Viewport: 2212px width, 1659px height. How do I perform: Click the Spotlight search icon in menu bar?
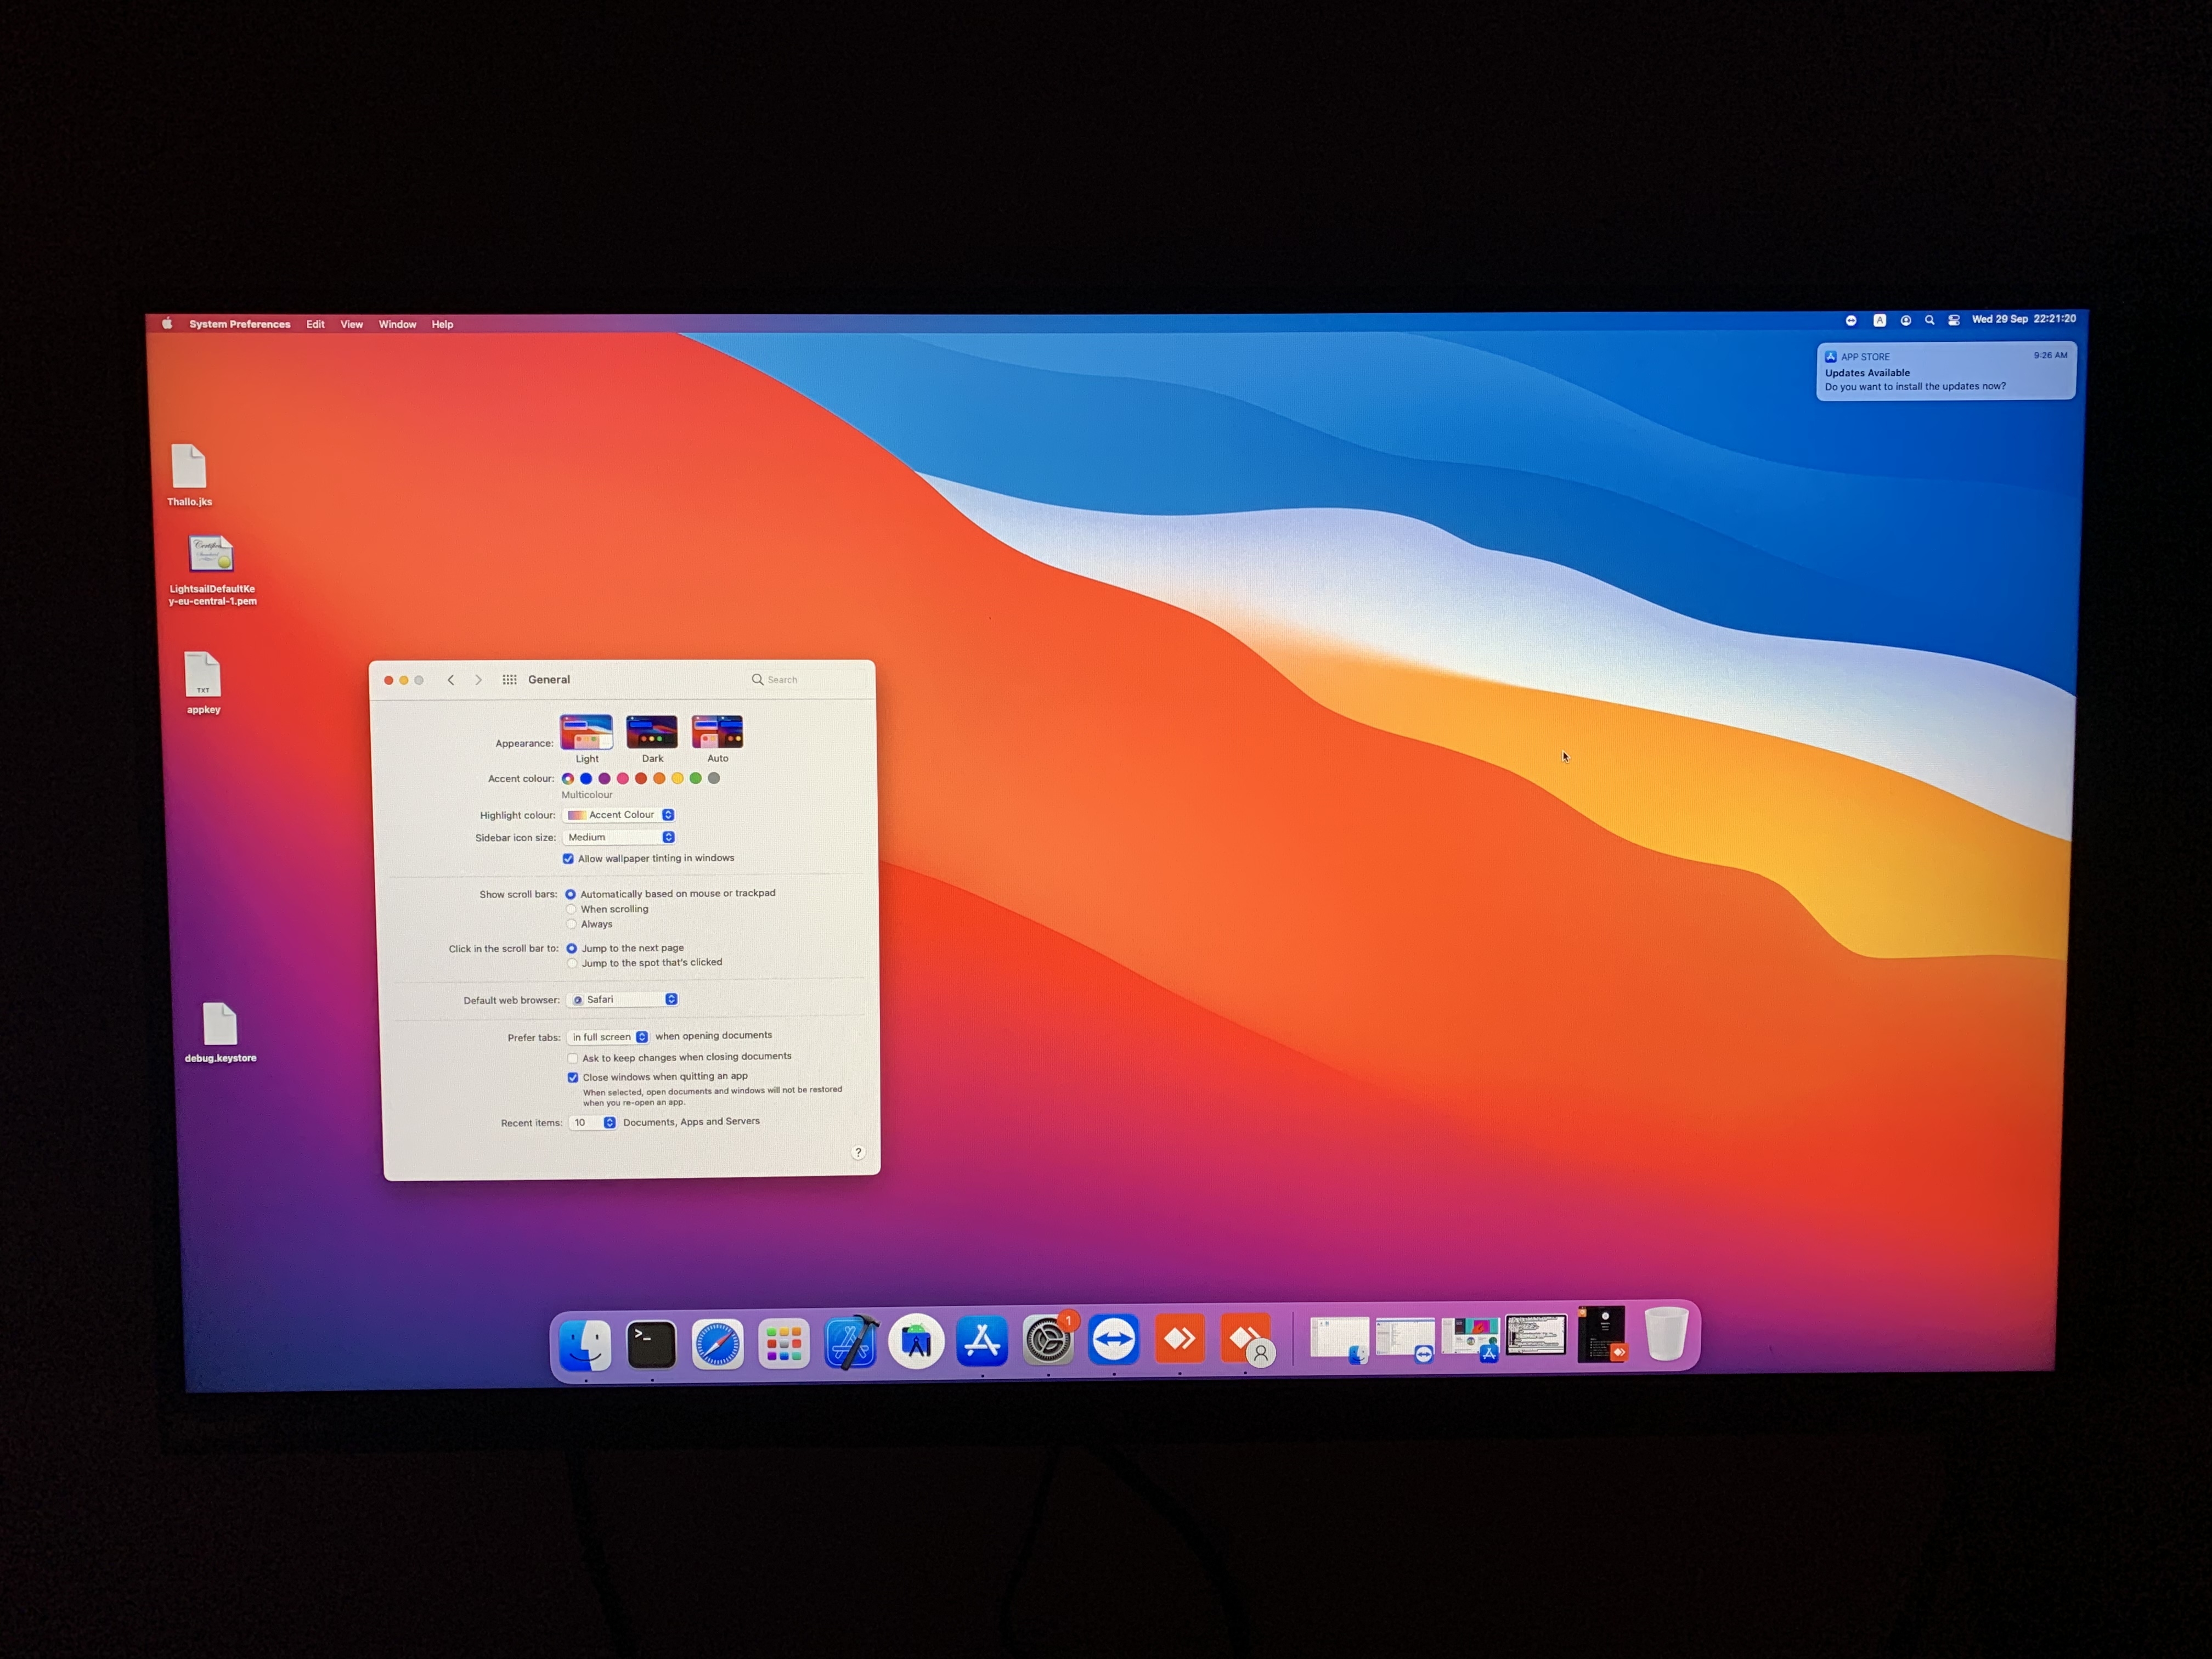1929,320
